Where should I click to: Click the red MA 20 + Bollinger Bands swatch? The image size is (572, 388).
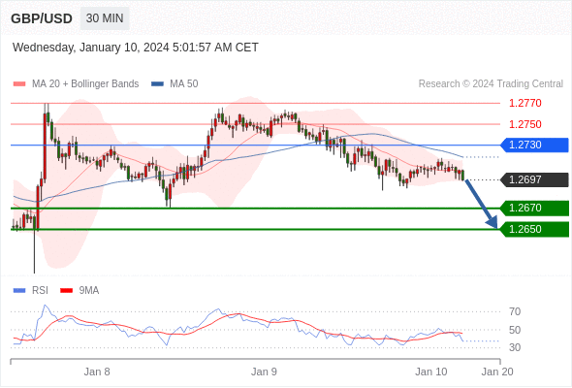click(x=19, y=84)
